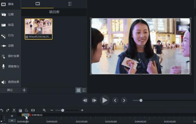The image size is (196, 124).
Task: Click the Copy clipboard icon
Action: [x=20, y=111]
